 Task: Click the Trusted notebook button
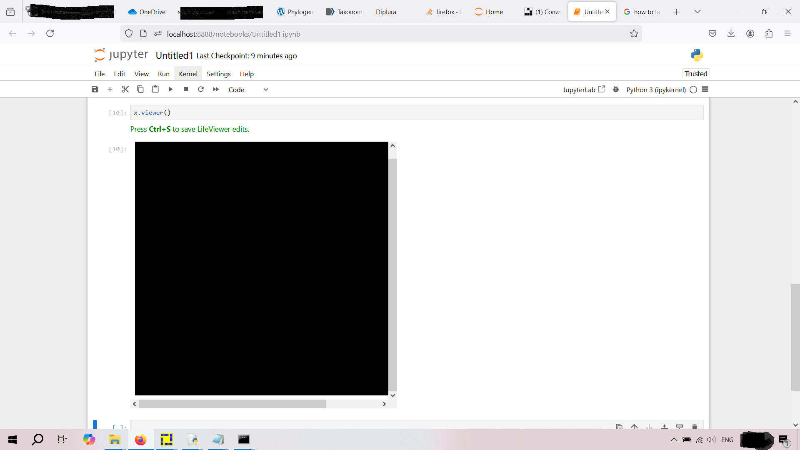click(696, 74)
